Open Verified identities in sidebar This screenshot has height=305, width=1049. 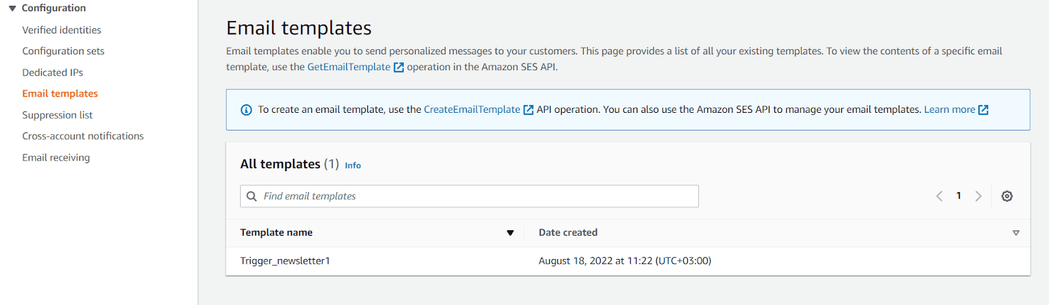(62, 30)
